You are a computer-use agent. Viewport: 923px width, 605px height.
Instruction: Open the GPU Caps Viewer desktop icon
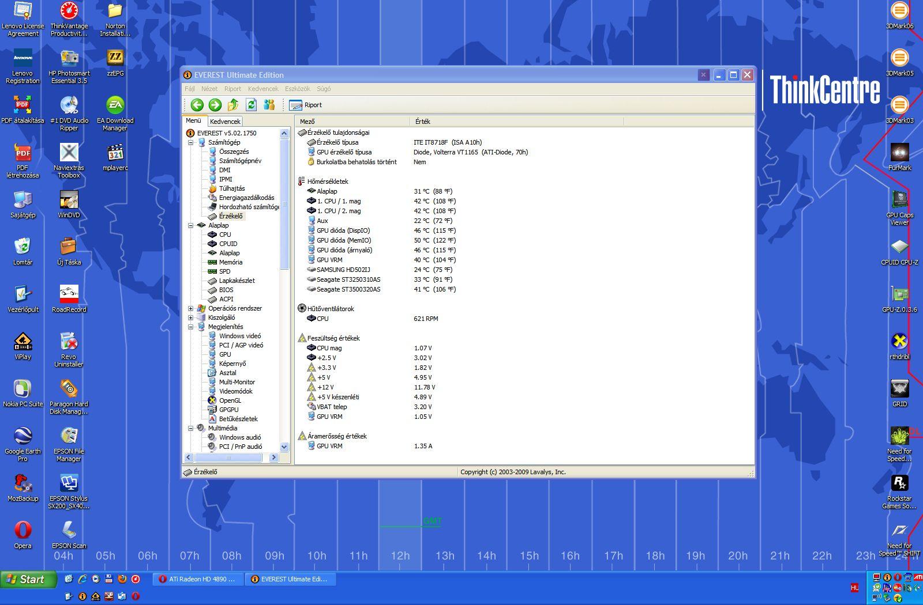coord(899,207)
